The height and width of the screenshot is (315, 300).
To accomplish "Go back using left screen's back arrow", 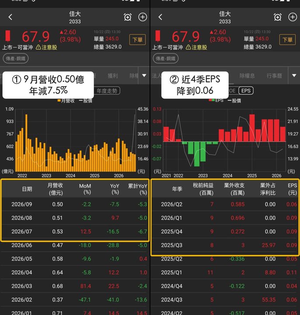I will point(10,17).
